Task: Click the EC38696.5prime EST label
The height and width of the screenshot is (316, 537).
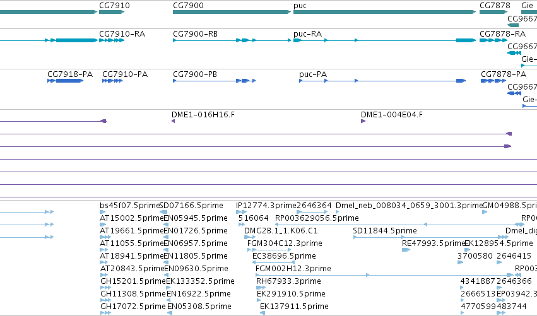Action: point(284,256)
